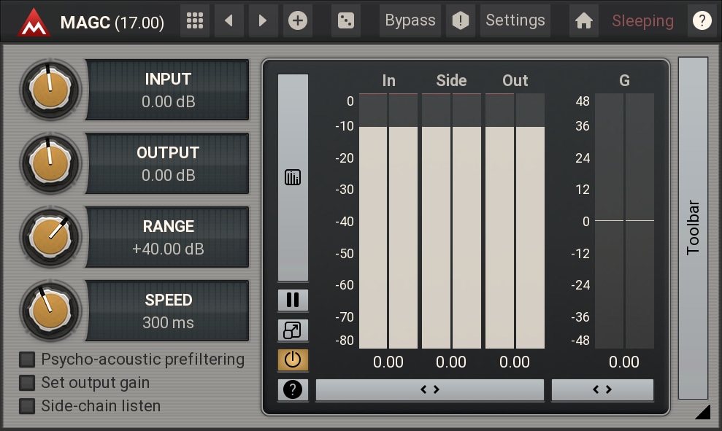Screen dimensions: 722x431
Task: Open the home icon
Action: [583, 20]
